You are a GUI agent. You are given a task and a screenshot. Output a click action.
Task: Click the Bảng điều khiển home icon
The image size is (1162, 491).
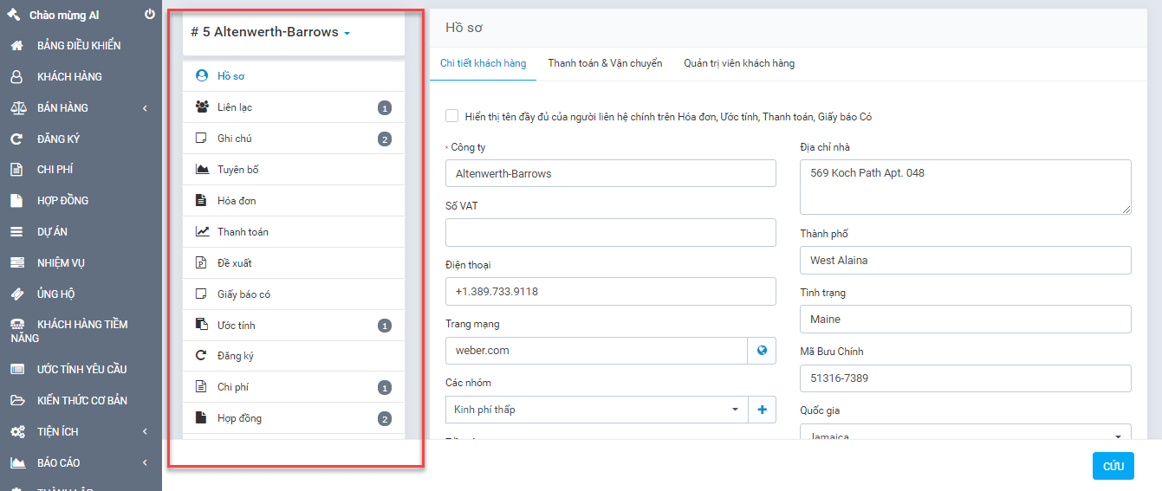(x=16, y=46)
